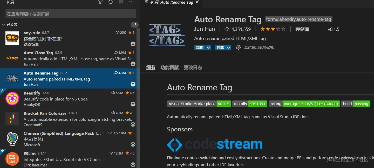
Task: Open extensions panel more actions menu
Action: point(131,2)
